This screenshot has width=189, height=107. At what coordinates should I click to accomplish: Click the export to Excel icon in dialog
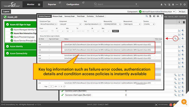[154, 16]
